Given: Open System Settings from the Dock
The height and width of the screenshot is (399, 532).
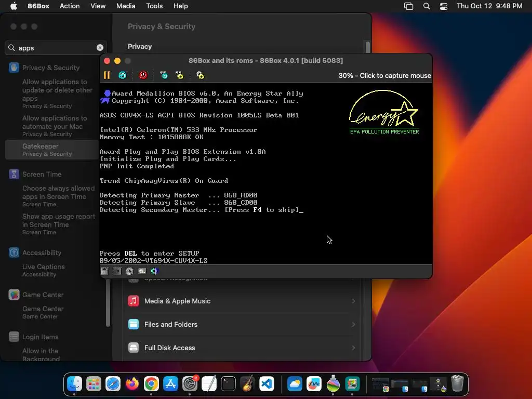Looking at the screenshot, I should [x=190, y=384].
